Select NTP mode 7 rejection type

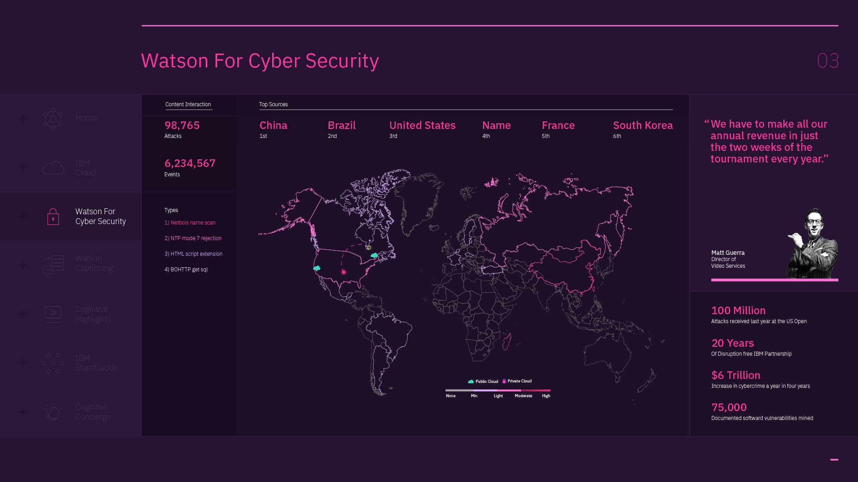point(193,238)
